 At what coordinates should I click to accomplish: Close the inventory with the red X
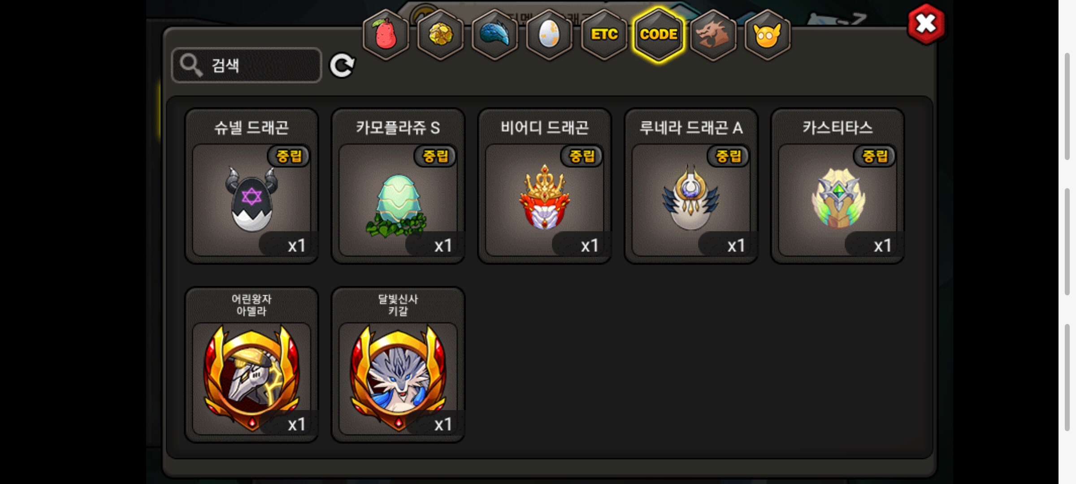926,24
